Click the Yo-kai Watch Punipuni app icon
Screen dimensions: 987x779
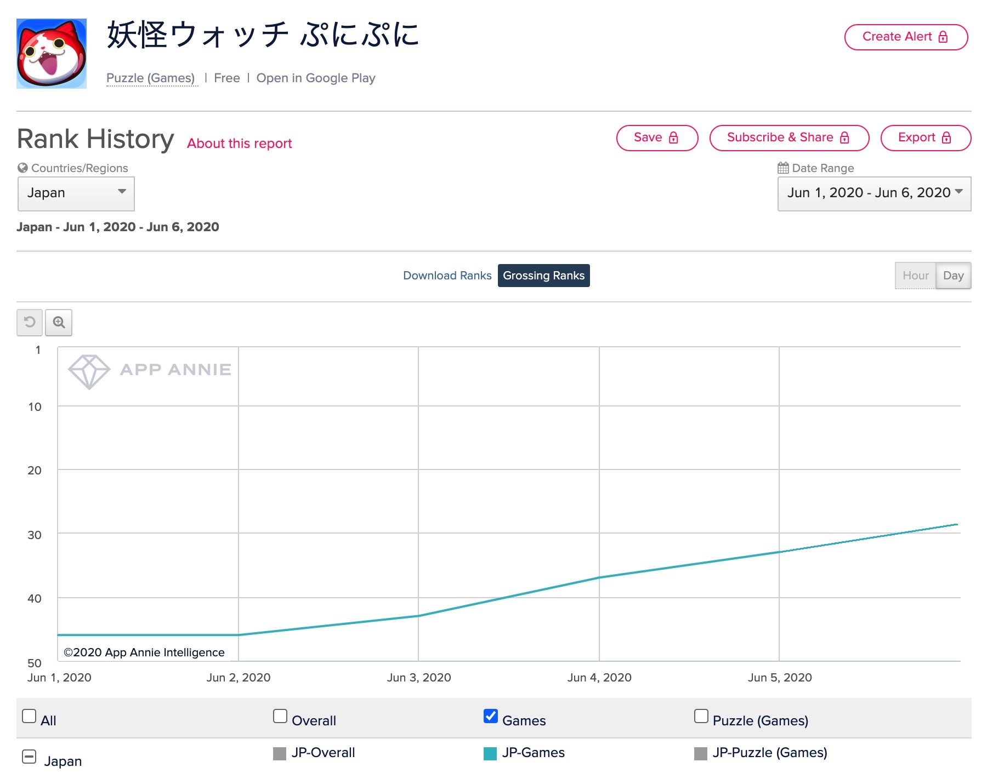52,54
